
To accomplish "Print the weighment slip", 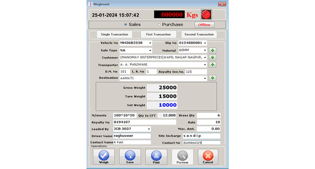I will pos(156,157).
